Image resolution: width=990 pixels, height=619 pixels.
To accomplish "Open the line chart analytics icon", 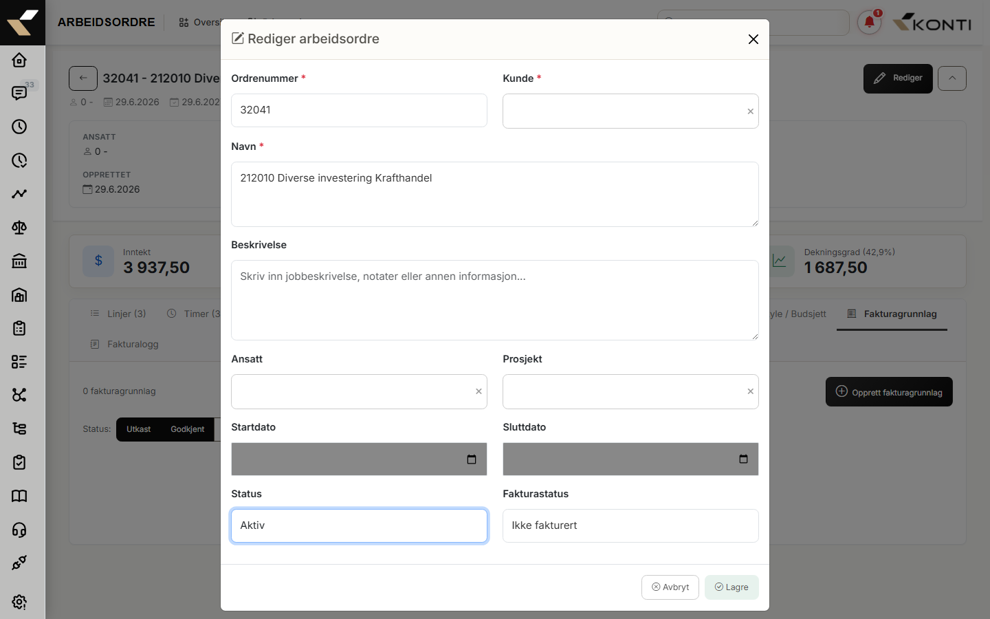I will click(x=19, y=194).
